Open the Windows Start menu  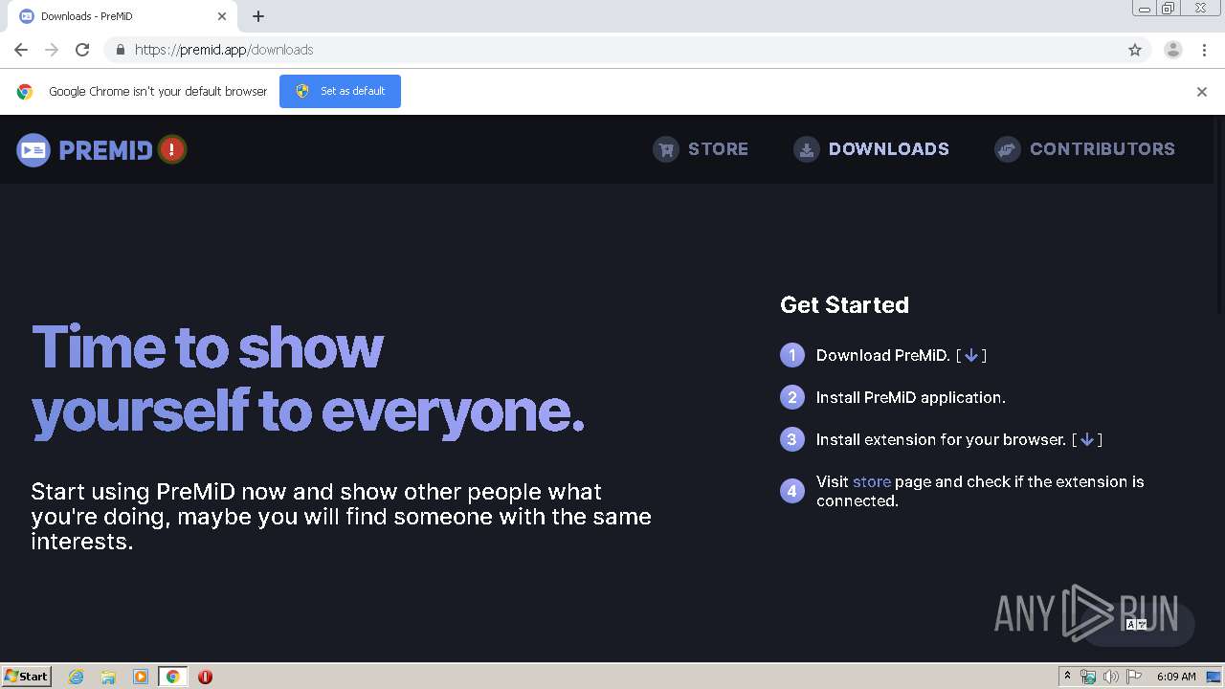tap(27, 676)
